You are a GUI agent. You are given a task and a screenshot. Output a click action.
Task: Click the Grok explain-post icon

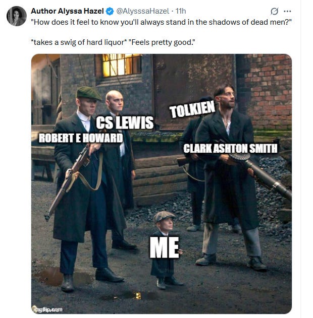point(274,11)
